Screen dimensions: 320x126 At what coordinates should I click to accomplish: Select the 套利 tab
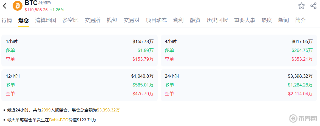[x=178, y=20]
